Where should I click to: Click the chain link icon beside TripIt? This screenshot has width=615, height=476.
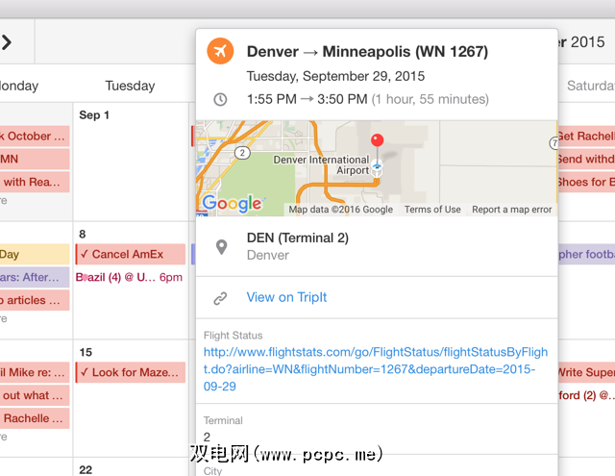220,298
